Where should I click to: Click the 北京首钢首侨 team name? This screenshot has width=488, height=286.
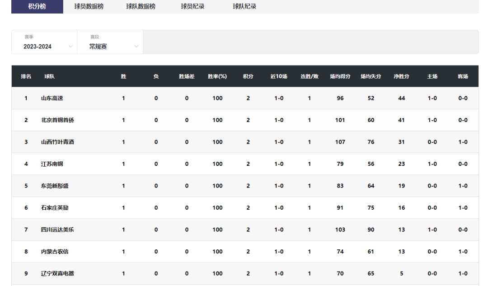(58, 120)
